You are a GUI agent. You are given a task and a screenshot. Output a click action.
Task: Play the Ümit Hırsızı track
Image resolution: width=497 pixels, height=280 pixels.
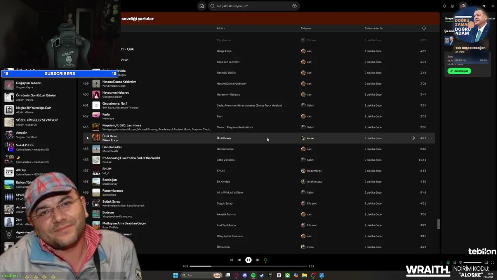pyautogui.click(x=87, y=138)
